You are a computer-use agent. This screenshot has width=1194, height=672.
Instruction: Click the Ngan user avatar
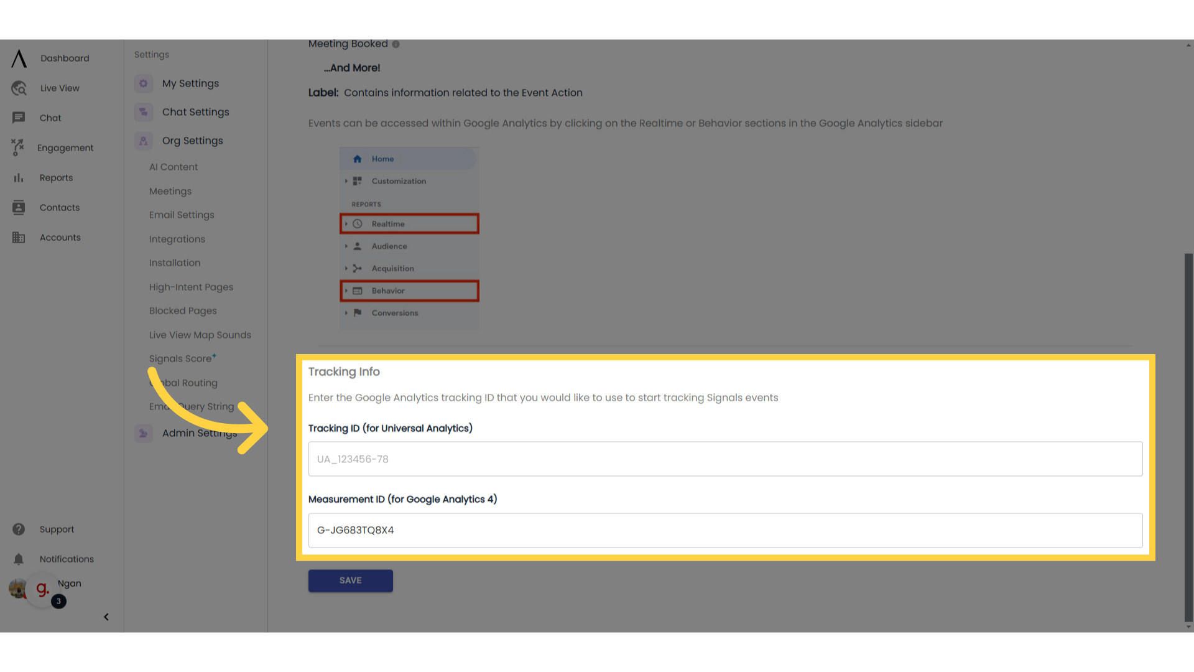point(17,588)
